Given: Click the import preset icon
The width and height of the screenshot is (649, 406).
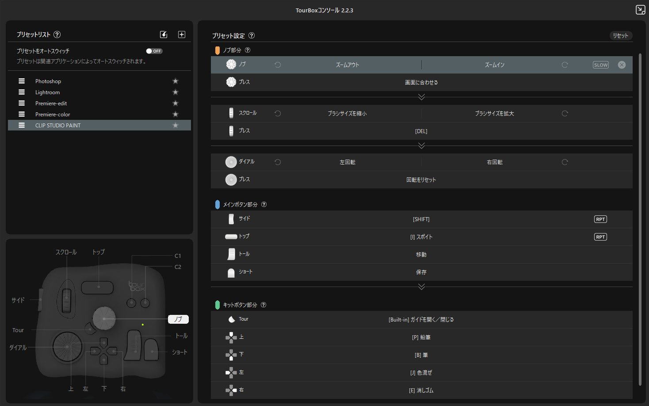Looking at the screenshot, I should click(x=164, y=34).
